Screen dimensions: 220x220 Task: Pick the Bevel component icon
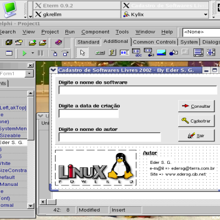coord(185,52)
